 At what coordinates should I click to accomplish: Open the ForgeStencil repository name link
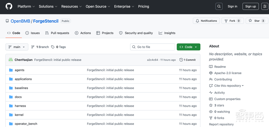pyautogui.click(x=46, y=21)
